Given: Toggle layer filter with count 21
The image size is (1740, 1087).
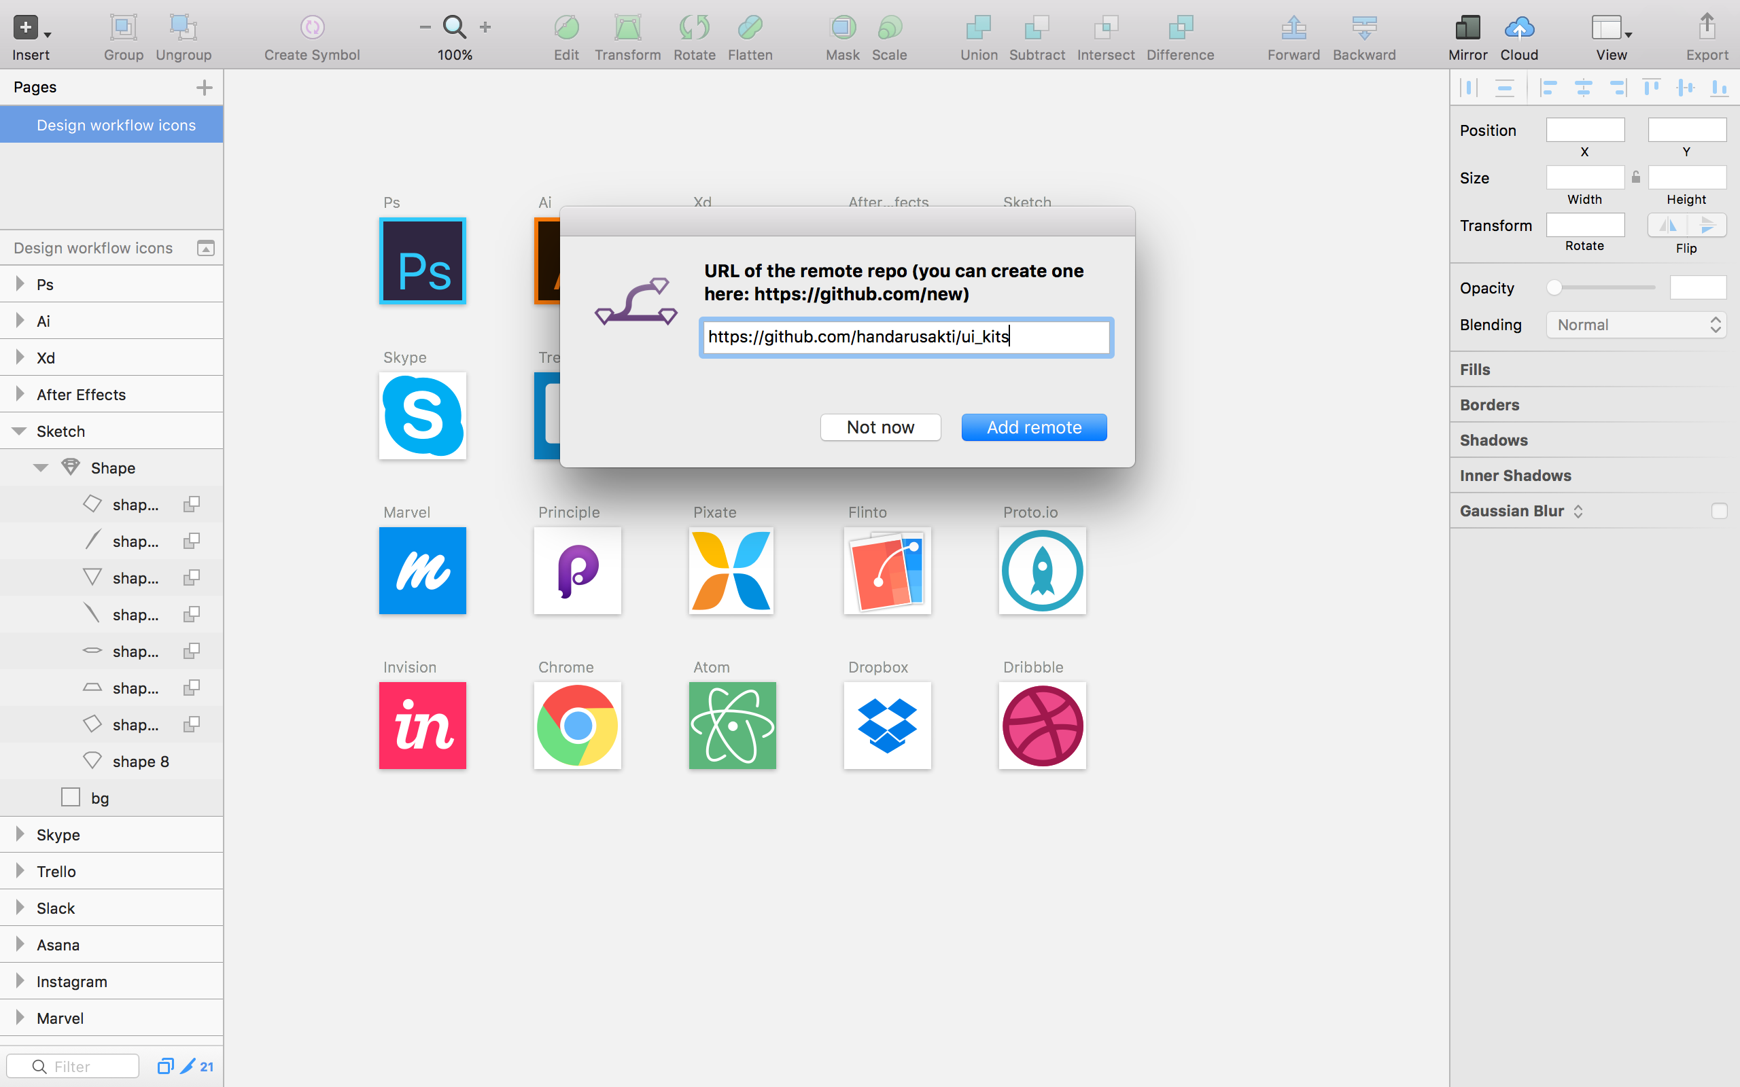Looking at the screenshot, I should 197,1066.
